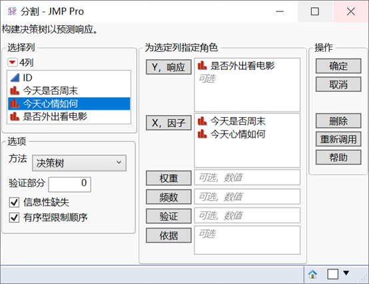The width and height of the screenshot is (369, 284).
Task: Click the 验证部分 value field
Action: tap(70, 184)
